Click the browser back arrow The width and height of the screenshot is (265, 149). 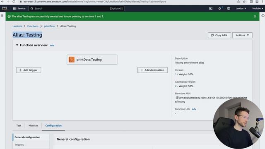[2, 2]
